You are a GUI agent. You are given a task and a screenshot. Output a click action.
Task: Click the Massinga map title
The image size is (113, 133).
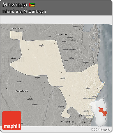15,5
